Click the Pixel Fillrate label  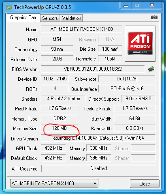tap(26, 109)
